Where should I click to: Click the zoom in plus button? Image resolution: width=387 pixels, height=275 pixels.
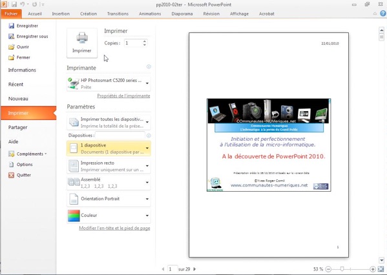click(373, 269)
